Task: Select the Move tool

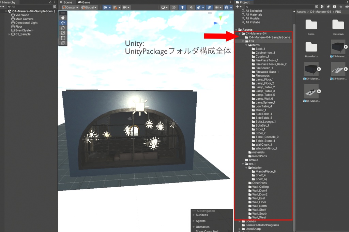Action: pos(63,23)
